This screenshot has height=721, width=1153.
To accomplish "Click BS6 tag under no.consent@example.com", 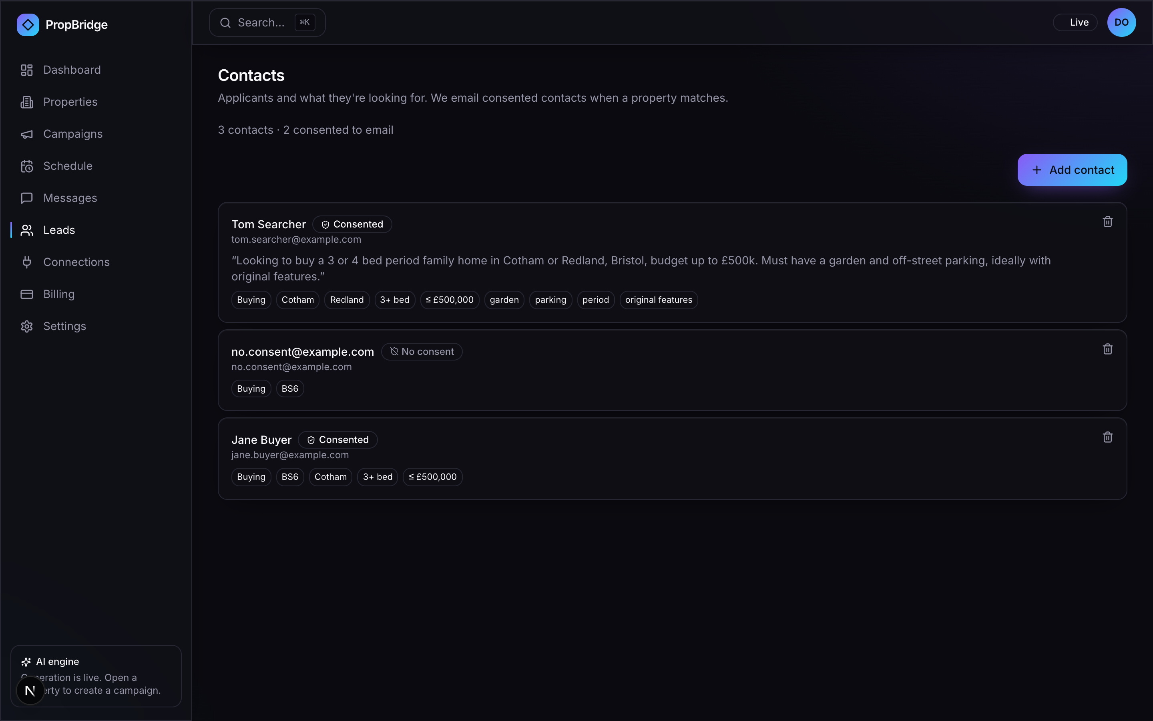I will [x=290, y=389].
